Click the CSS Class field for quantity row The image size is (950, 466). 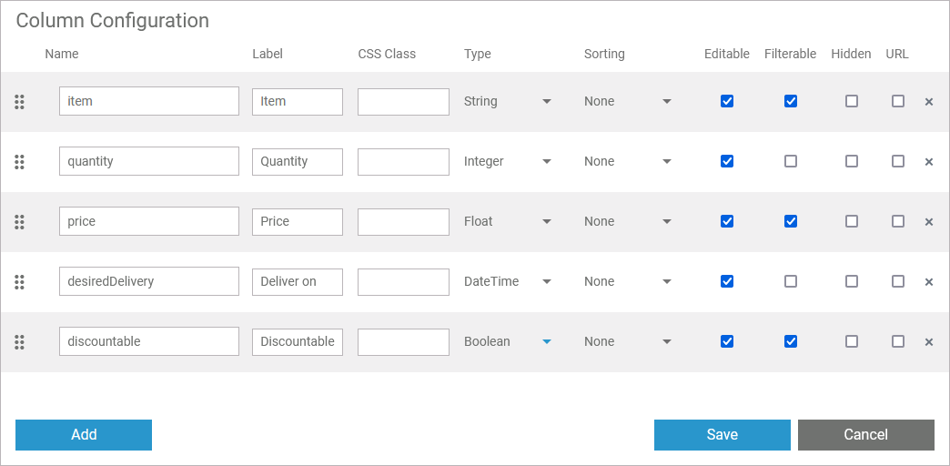pyautogui.click(x=403, y=162)
